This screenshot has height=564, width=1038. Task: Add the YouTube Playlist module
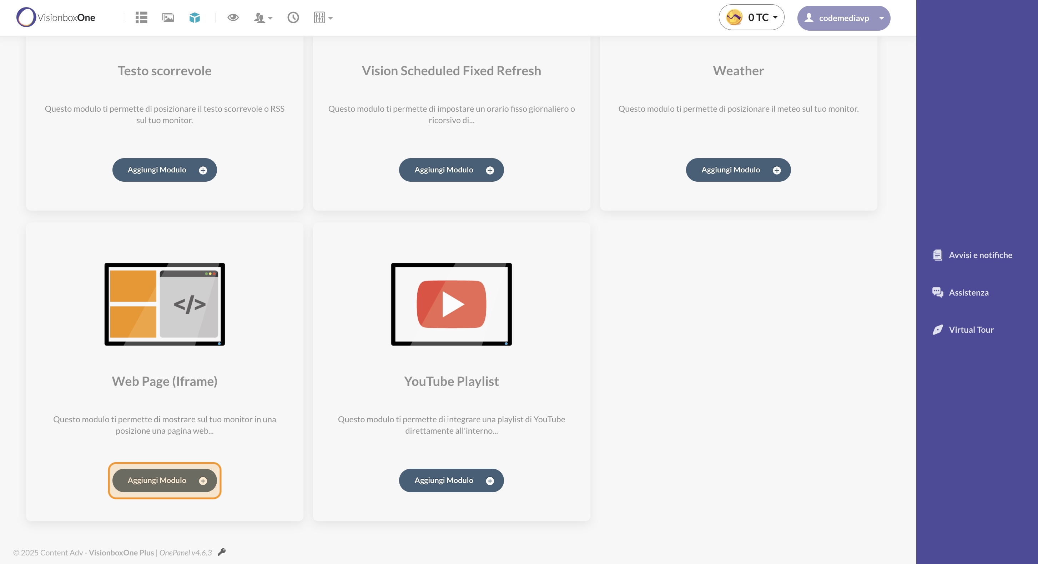click(451, 480)
